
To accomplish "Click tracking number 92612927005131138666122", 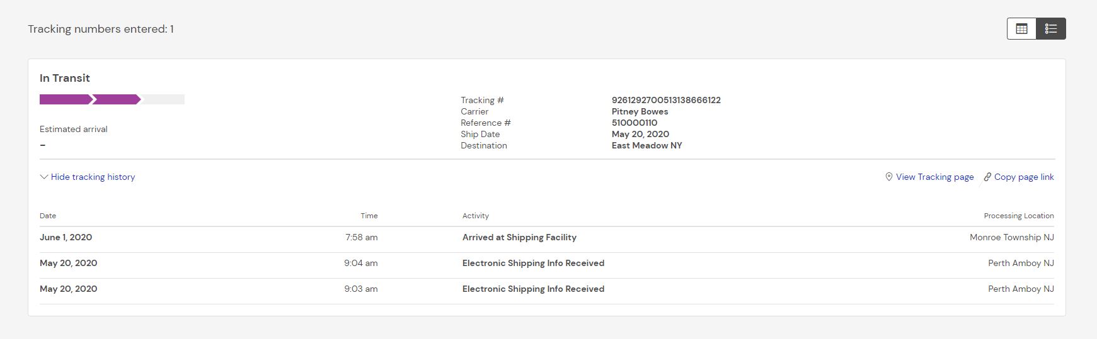I will click(665, 100).
